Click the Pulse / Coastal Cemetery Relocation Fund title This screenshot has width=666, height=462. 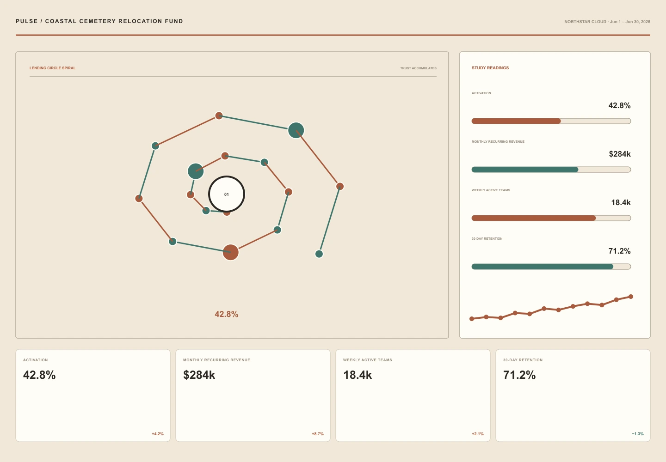pyautogui.click(x=99, y=21)
